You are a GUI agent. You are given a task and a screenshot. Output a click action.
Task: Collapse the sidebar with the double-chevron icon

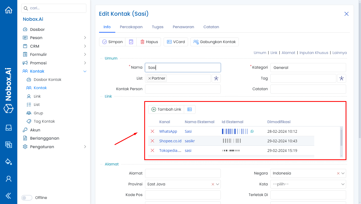point(9,196)
